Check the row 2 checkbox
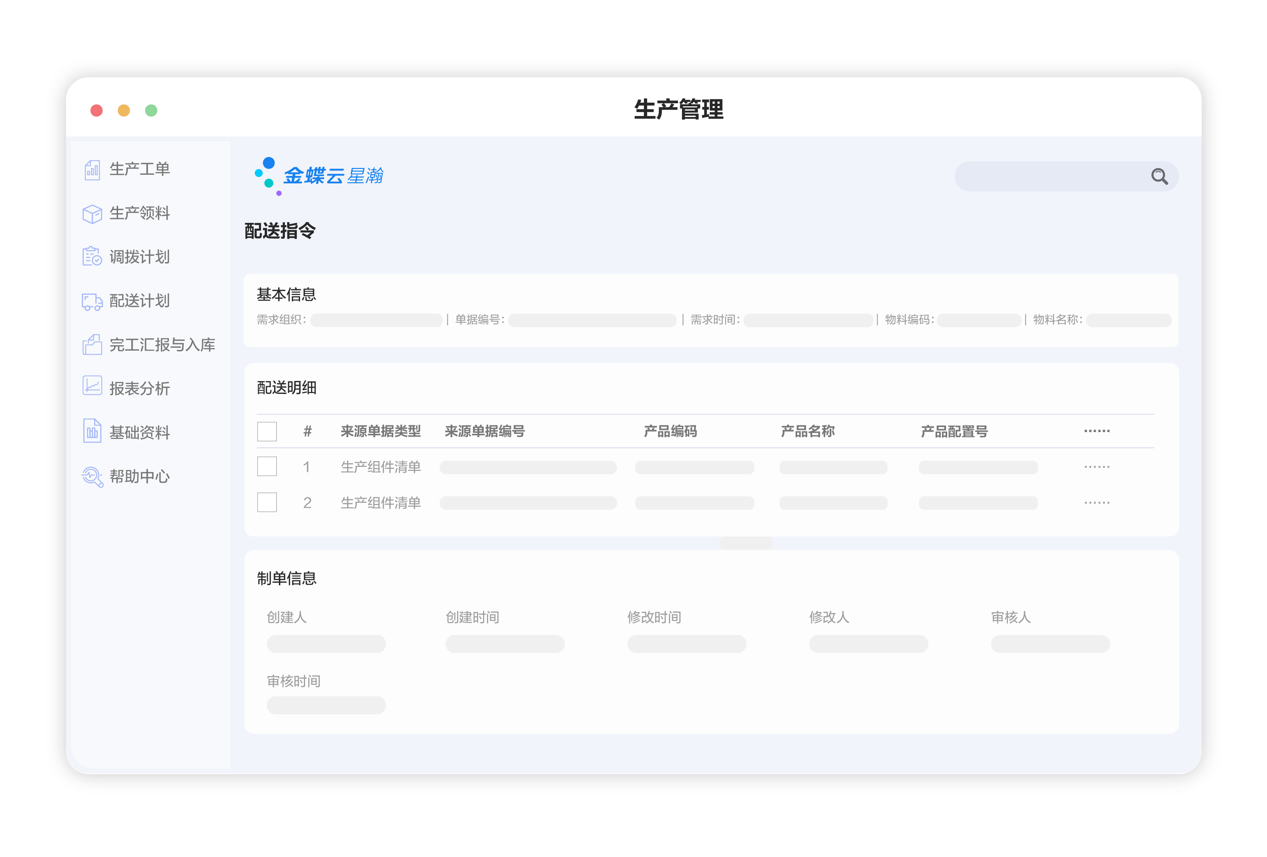The height and width of the screenshot is (857, 1267). (x=267, y=502)
